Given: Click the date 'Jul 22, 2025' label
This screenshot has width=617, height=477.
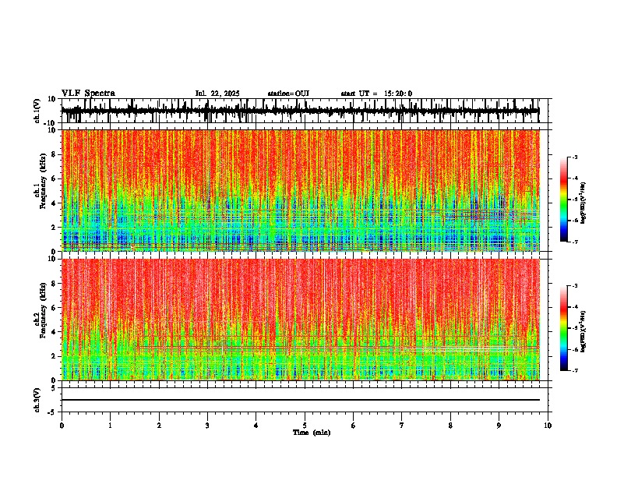Looking at the screenshot, I should 217,94.
